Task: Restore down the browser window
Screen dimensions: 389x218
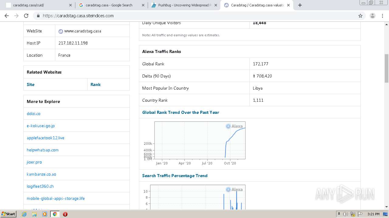Action: pyautogui.click(x=371, y=3)
